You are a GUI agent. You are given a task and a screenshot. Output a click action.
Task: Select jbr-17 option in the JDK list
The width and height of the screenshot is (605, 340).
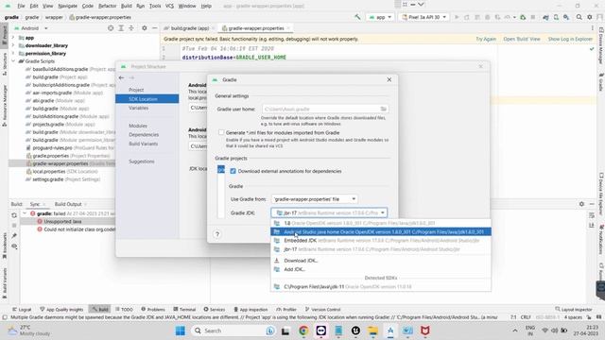click(x=380, y=249)
